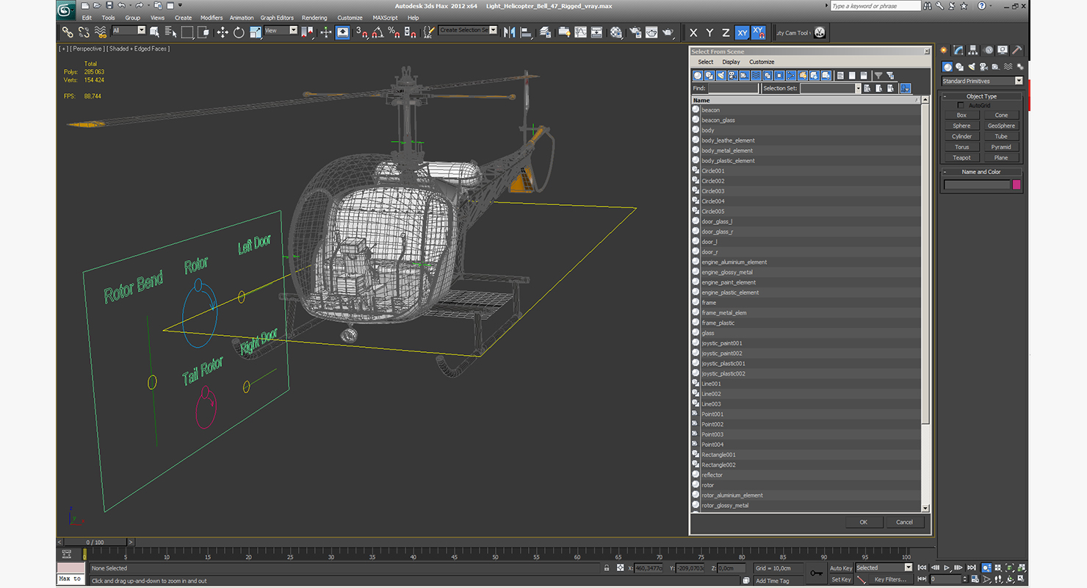Activate Select and Move tool

(223, 32)
